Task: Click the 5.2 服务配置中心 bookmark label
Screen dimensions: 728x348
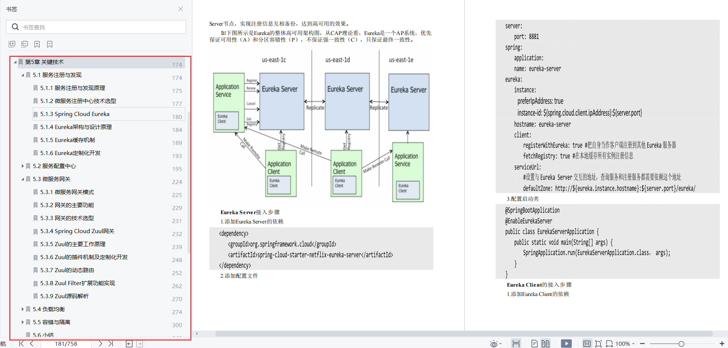Action: [x=54, y=166]
